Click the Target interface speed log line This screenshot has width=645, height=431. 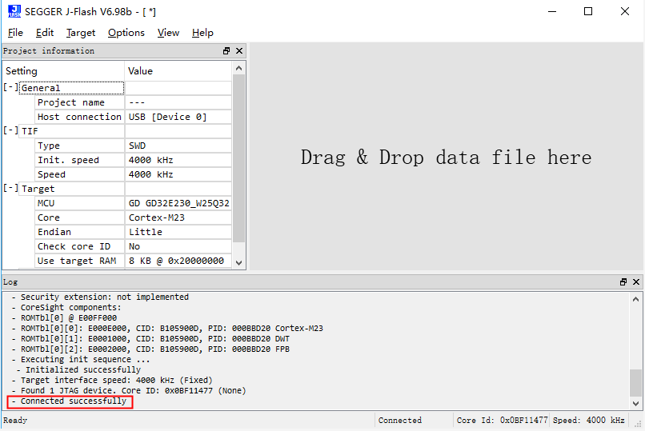[x=112, y=380]
